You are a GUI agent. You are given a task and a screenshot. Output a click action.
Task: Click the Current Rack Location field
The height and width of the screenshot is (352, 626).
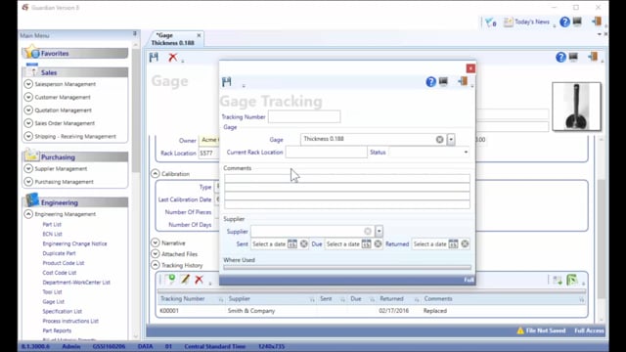pyautogui.click(x=326, y=153)
